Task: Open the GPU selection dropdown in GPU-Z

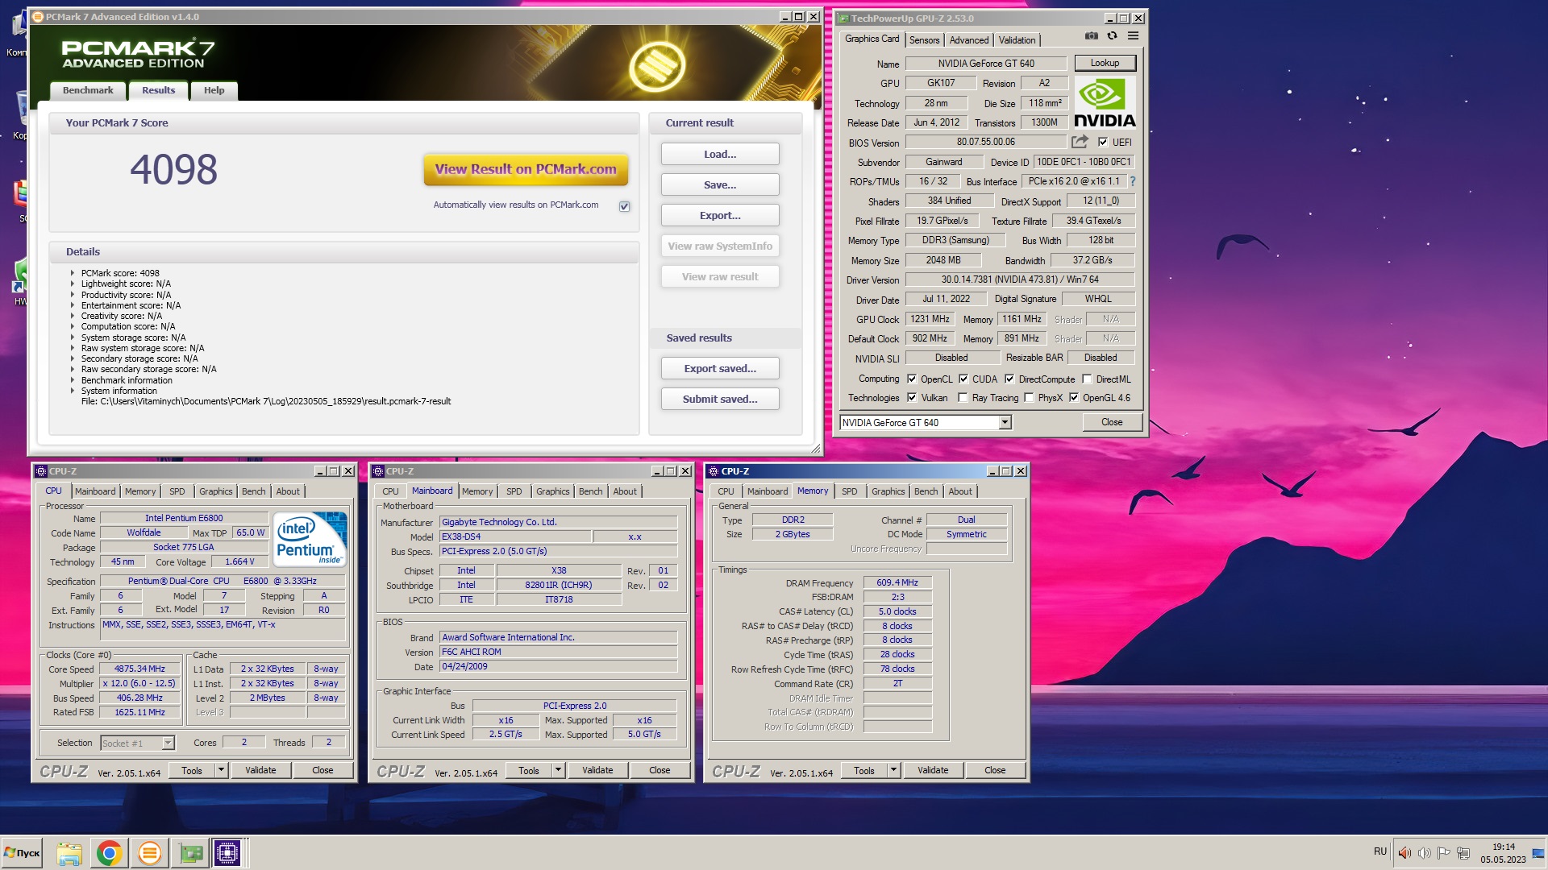Action: [1005, 422]
